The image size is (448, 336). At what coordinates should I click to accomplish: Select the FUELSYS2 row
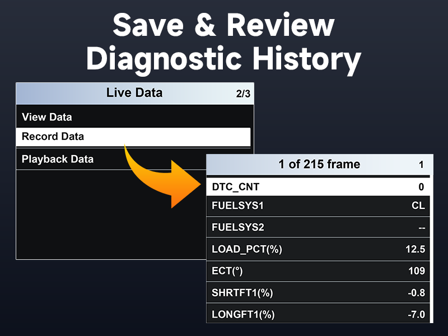click(x=318, y=227)
